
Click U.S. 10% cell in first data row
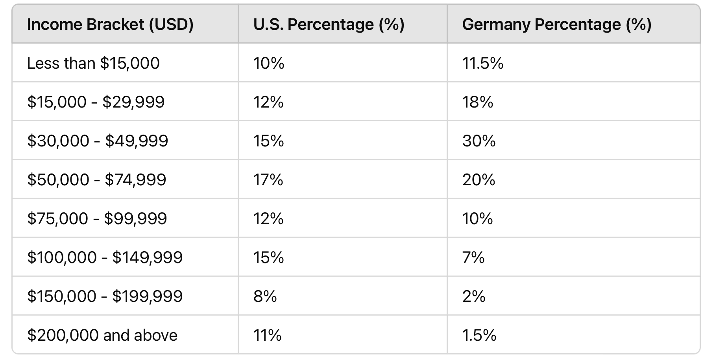(x=268, y=63)
